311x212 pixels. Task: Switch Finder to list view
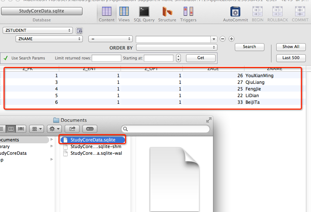point(2,129)
